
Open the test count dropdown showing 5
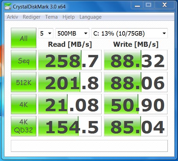tap(46, 33)
